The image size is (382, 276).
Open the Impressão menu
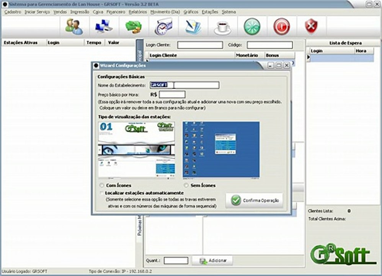coord(80,12)
